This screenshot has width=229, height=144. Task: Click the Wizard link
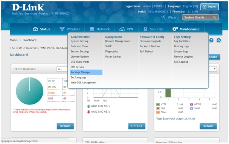(x=173, y=18)
